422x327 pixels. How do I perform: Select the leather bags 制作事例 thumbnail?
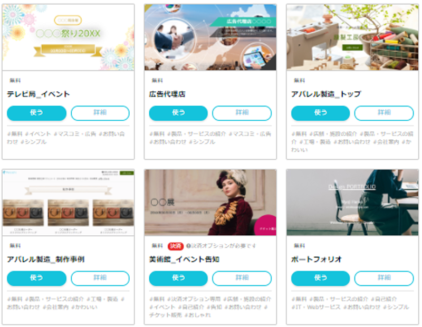tap(69, 203)
